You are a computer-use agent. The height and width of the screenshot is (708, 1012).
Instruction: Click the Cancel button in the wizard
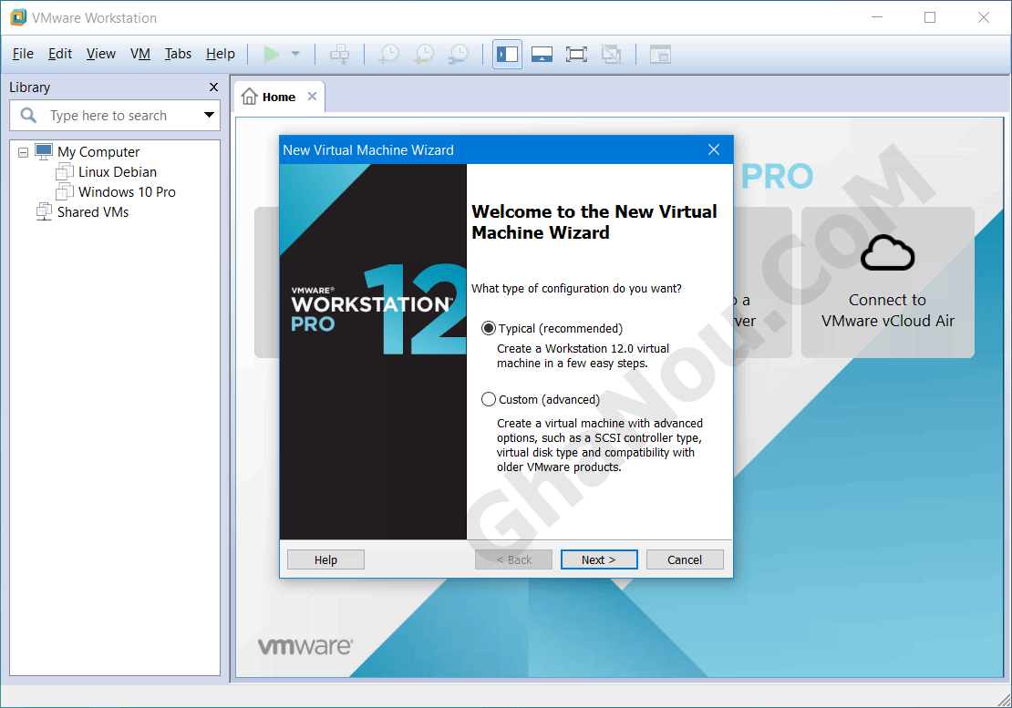click(x=685, y=559)
